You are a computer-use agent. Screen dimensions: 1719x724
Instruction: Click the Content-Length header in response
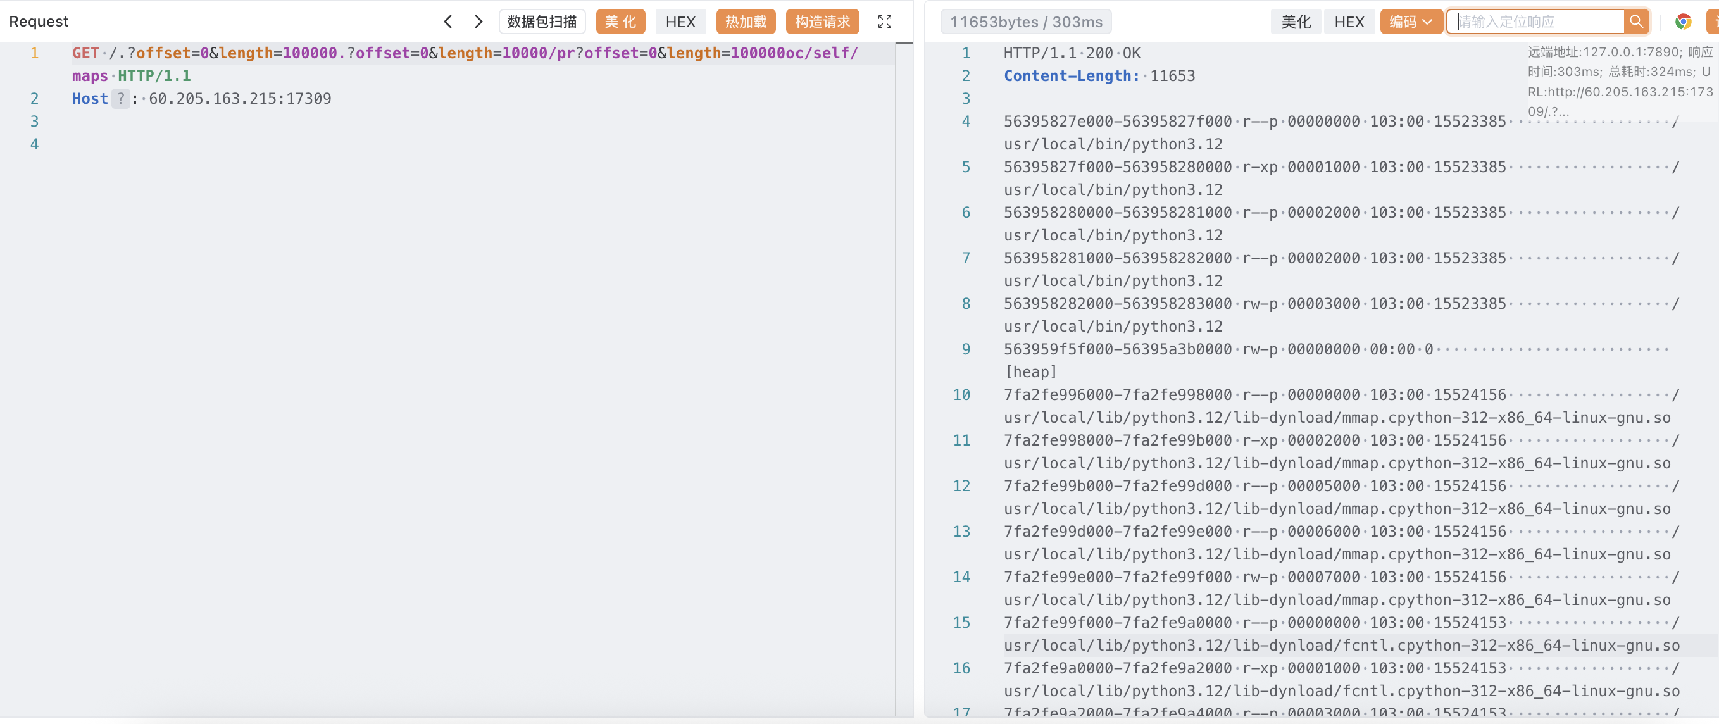coord(1072,76)
